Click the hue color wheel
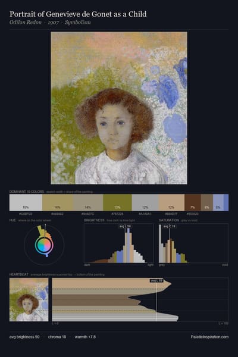 coord(44,245)
